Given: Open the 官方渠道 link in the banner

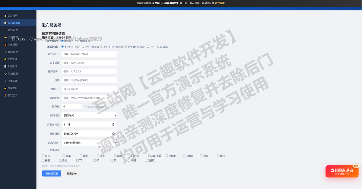Looking at the screenshot, I should (x=220, y=3).
